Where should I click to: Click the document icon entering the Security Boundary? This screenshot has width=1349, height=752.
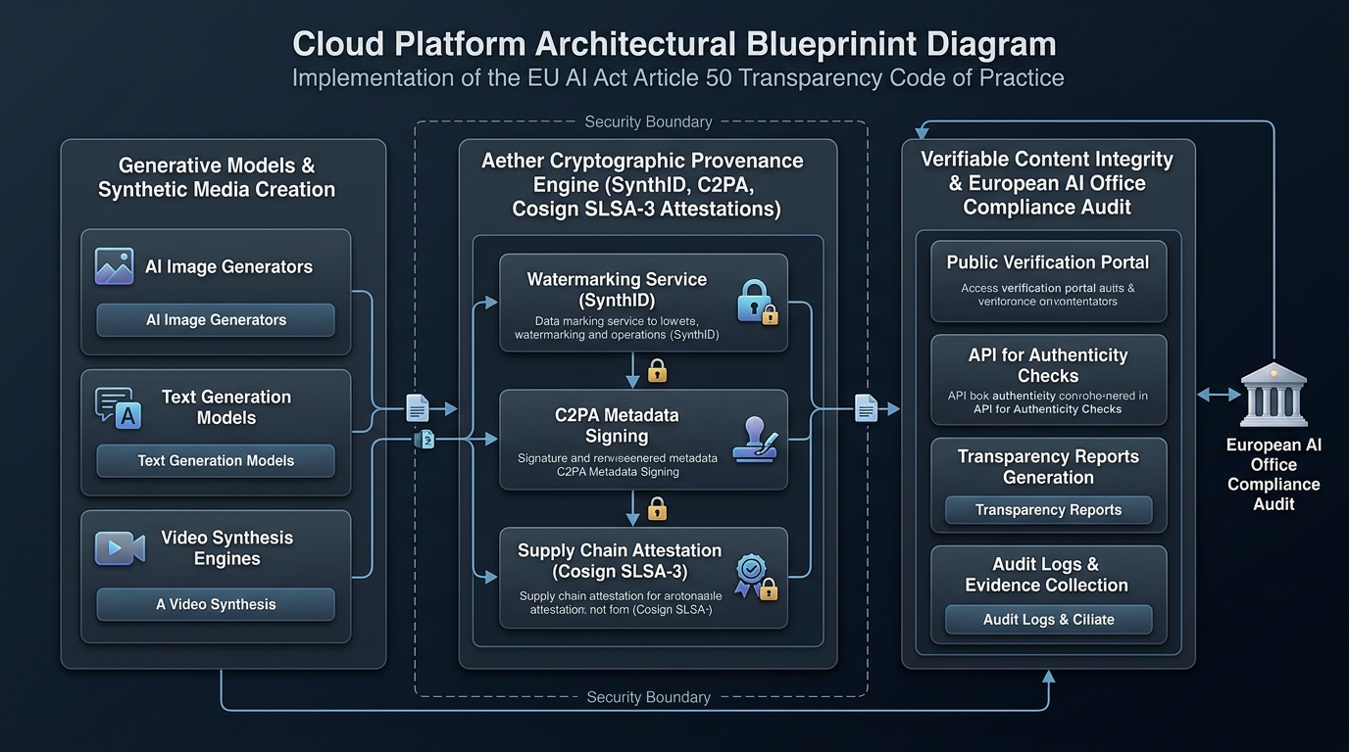click(418, 407)
